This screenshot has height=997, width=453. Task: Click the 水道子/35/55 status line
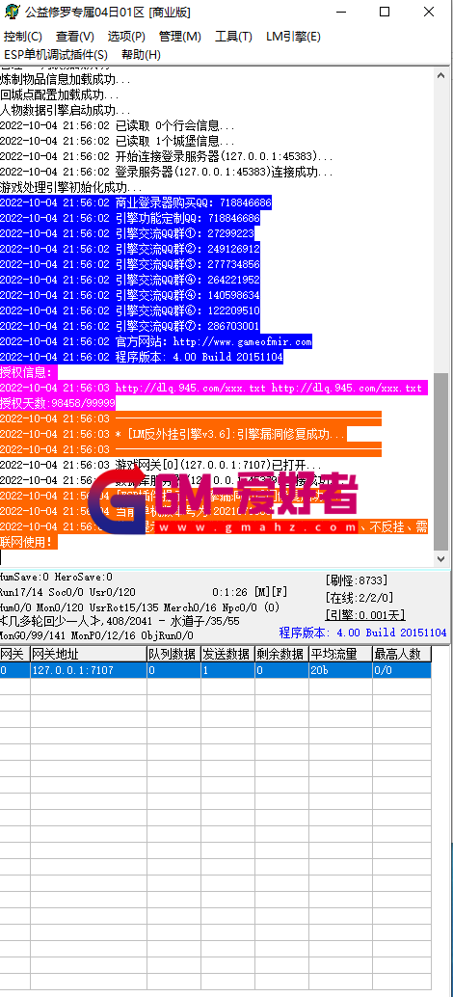coord(122,621)
